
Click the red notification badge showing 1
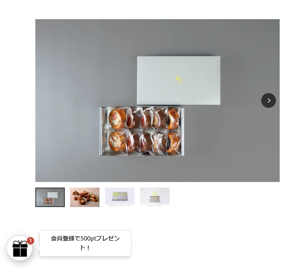click(x=31, y=241)
